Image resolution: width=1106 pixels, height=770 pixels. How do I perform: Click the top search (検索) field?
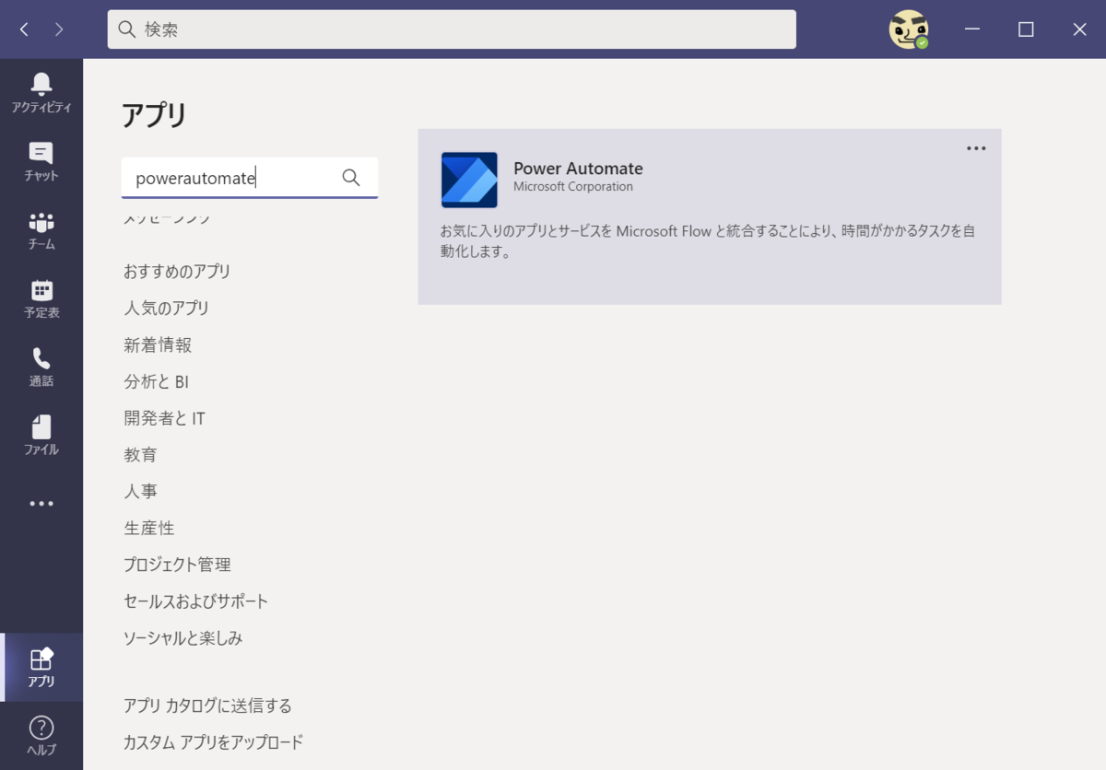[x=452, y=29]
